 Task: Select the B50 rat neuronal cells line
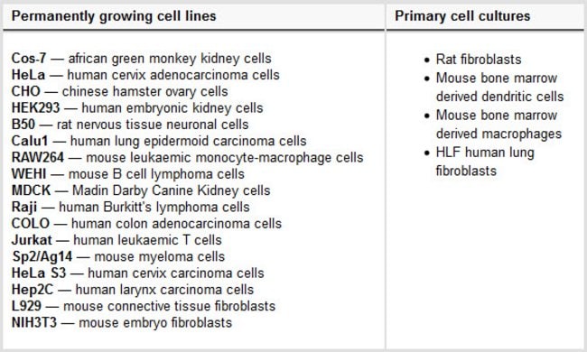(x=130, y=125)
